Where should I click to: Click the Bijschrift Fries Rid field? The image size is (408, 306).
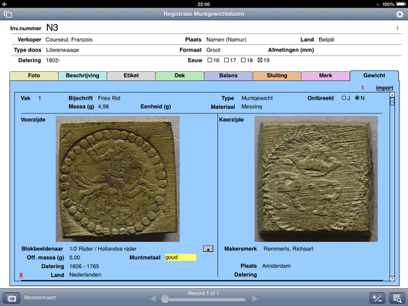click(x=109, y=98)
